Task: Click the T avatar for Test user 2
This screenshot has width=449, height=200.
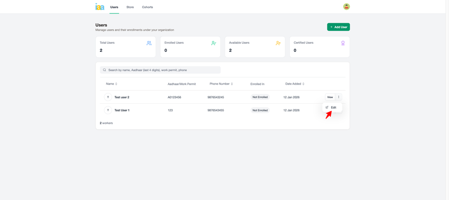Action: (108, 97)
